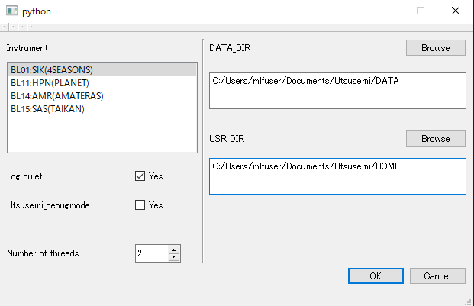Confirm settings with the OK button
The height and width of the screenshot is (306, 474).
[x=376, y=276]
